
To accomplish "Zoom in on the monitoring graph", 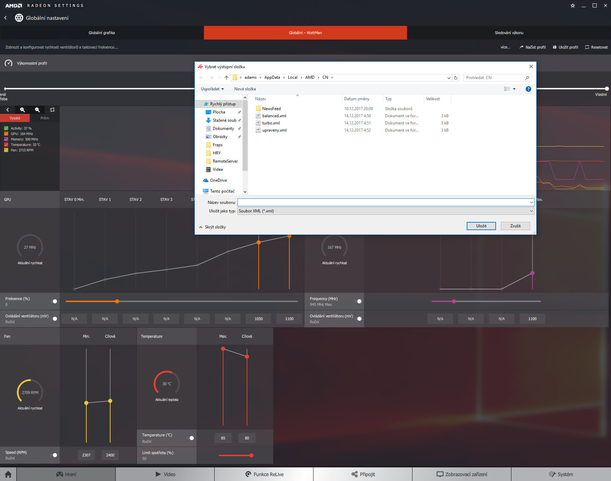I will pos(23,110).
